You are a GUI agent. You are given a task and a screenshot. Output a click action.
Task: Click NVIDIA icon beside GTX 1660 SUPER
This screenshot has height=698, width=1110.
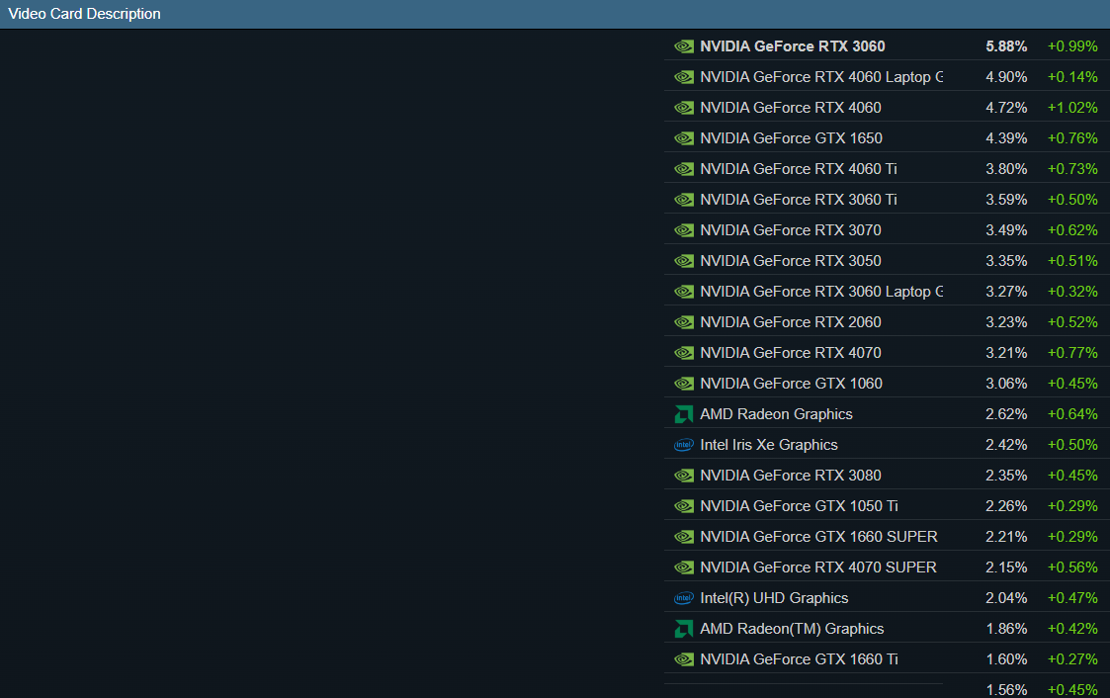[684, 537]
